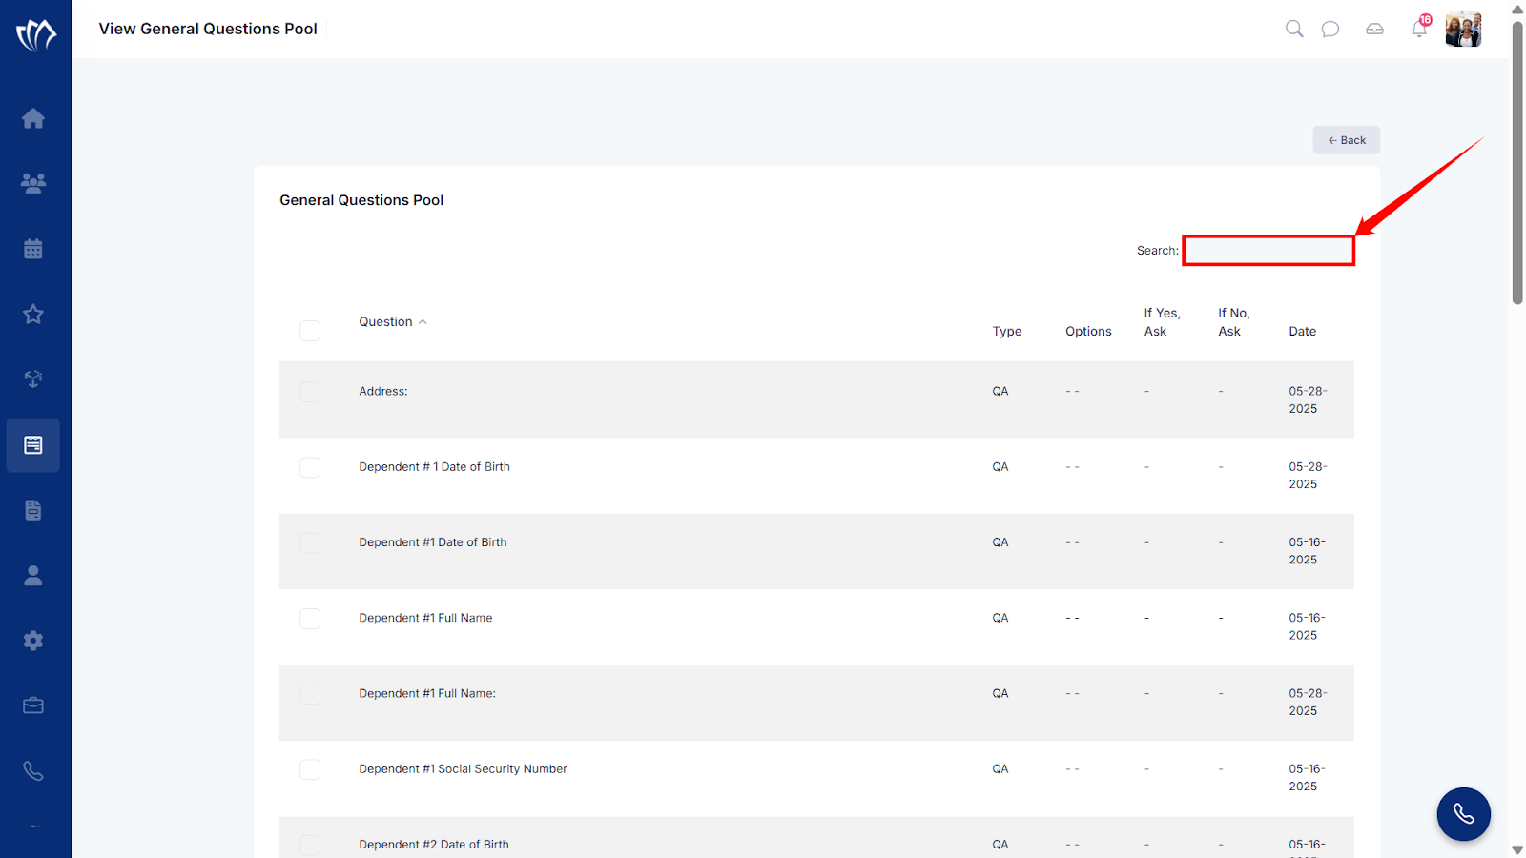Viewport: 1526px width, 858px height.
Task: Click 'Dependent #1 Social Security Number' text
Action: click(463, 769)
